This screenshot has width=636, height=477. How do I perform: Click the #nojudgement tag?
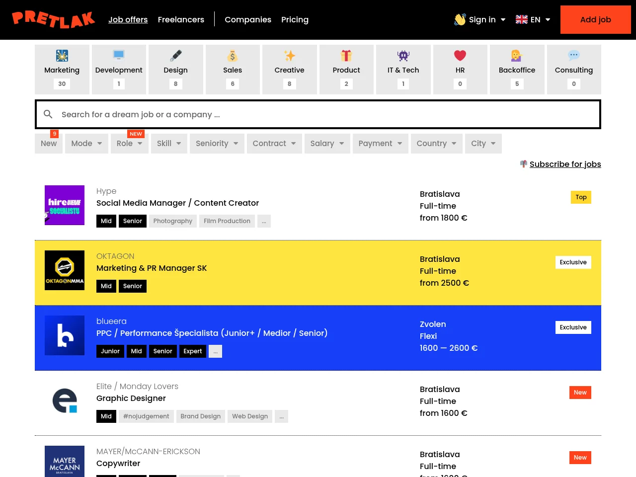(x=146, y=416)
